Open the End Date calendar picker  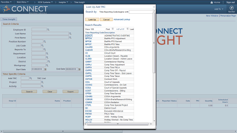tap(79, 69)
